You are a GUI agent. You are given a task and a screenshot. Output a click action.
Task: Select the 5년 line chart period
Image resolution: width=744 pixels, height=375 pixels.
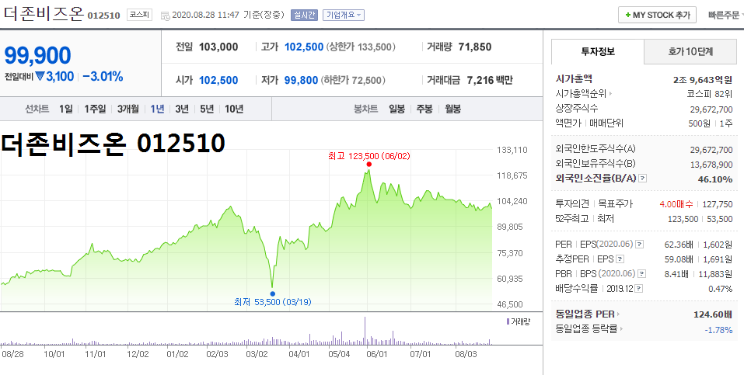pyautogui.click(x=207, y=109)
